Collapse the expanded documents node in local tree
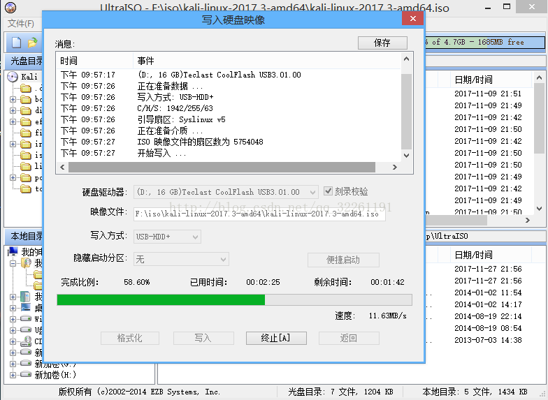 pos(13,263)
